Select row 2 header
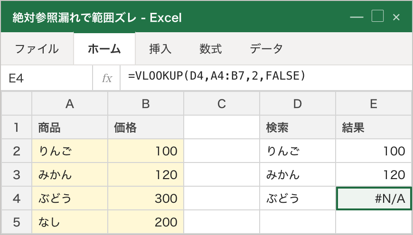The height and width of the screenshot is (235, 413). pos(17,151)
